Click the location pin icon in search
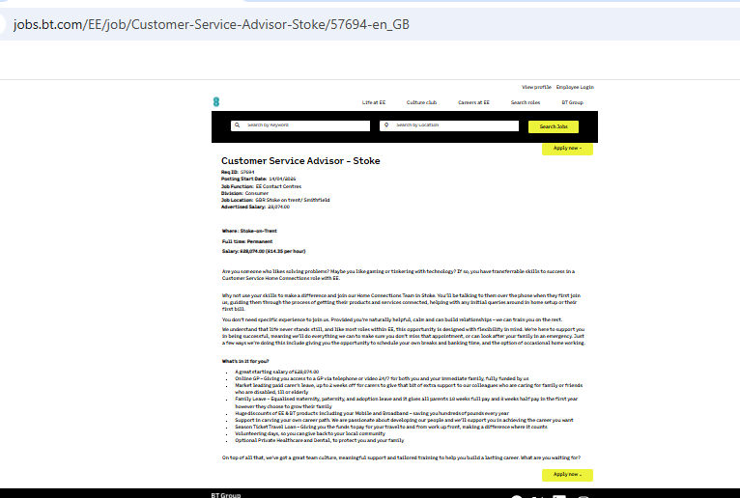This screenshot has width=740, height=498. click(x=386, y=124)
